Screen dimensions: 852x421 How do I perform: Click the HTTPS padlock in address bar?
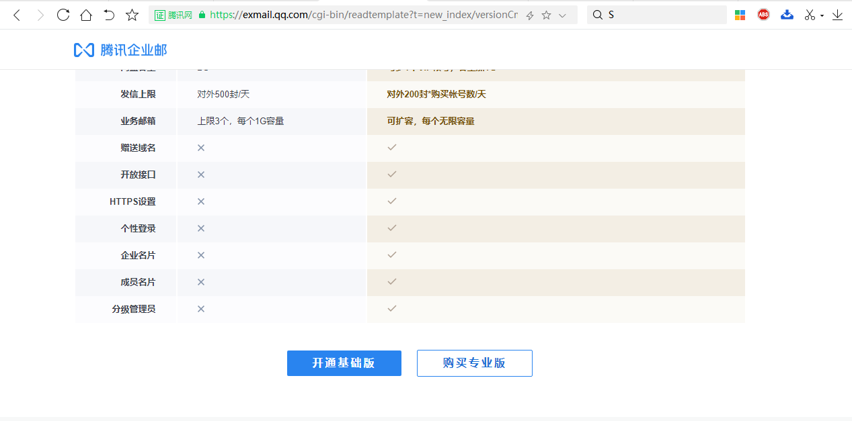202,14
